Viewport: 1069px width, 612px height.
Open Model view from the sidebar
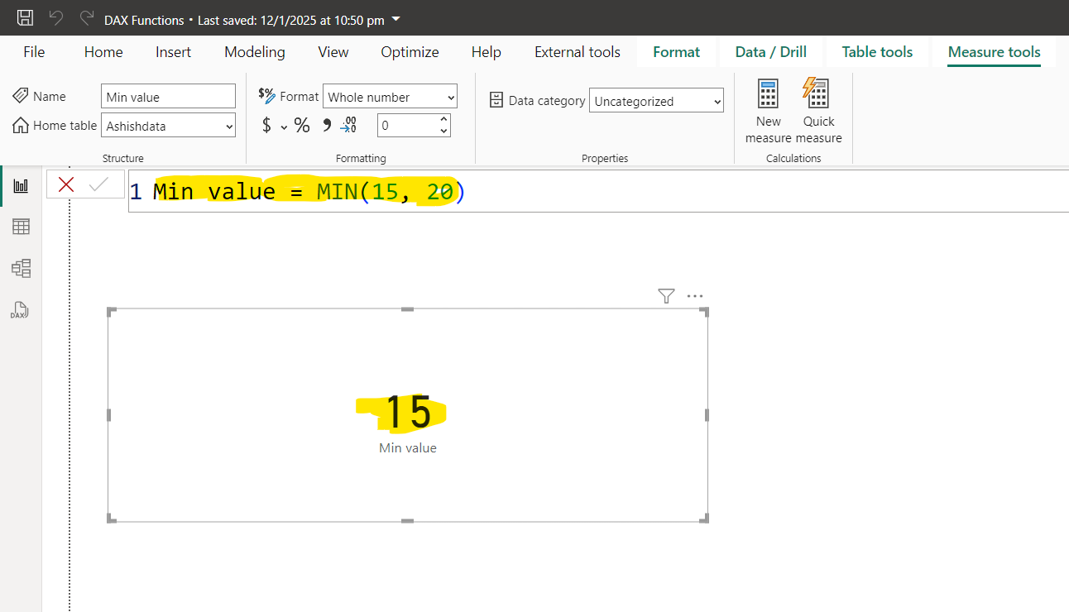pyautogui.click(x=21, y=268)
